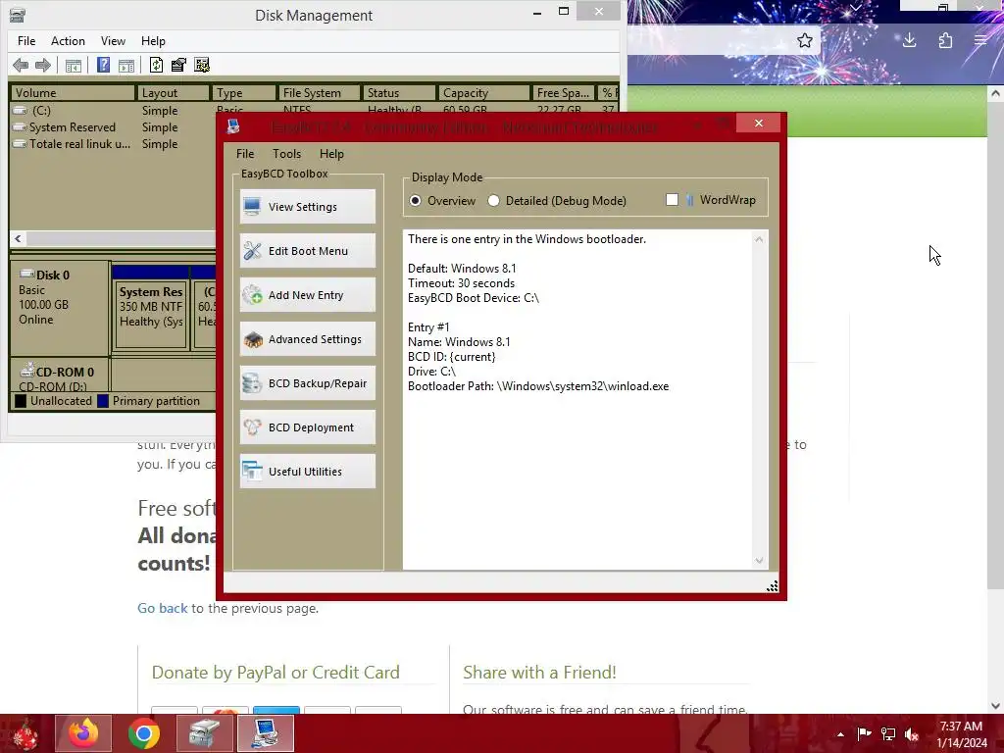Image resolution: width=1004 pixels, height=753 pixels.
Task: Click the Capacity column header
Action: [484, 93]
